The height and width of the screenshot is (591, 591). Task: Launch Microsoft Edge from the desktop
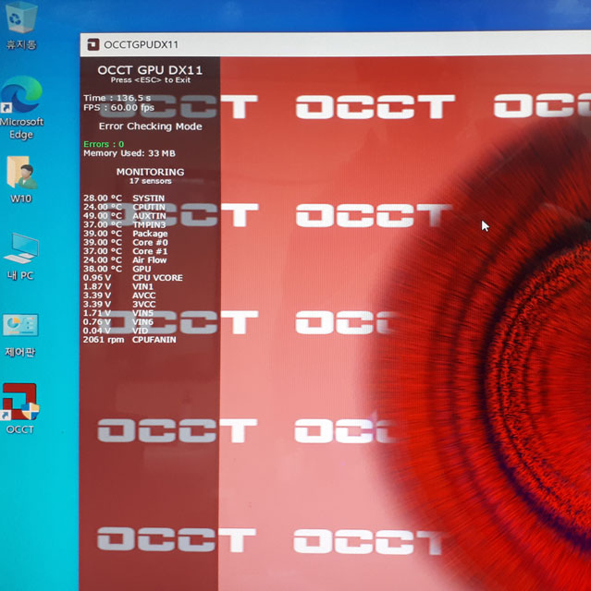tap(21, 108)
